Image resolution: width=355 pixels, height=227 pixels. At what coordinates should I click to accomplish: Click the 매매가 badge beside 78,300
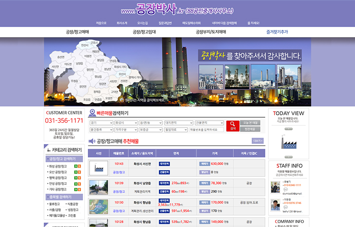[205, 183]
